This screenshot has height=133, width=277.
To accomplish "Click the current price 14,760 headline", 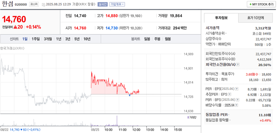I will pos(14,19).
